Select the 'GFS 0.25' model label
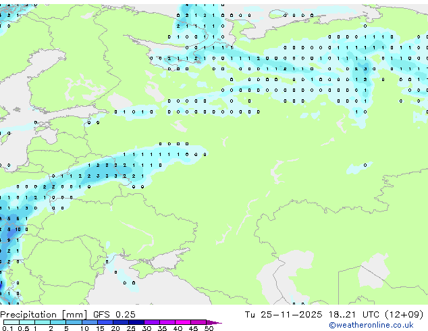The height and width of the screenshot is (331, 428). 114,315
